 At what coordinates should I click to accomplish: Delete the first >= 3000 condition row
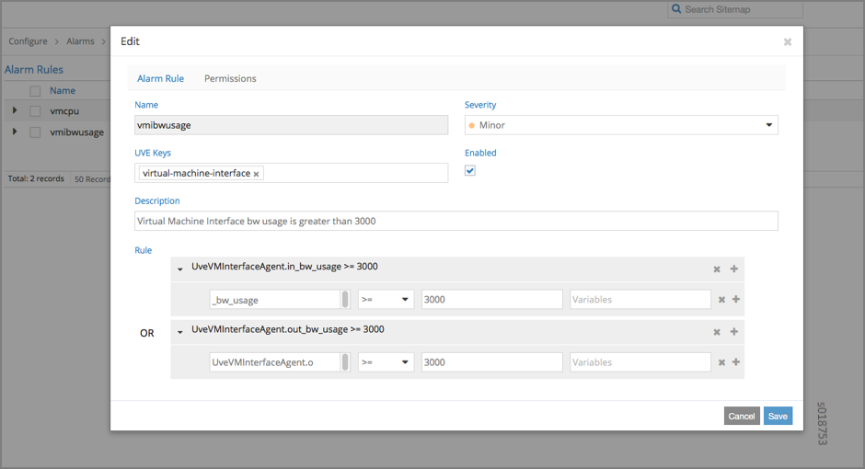[x=721, y=300]
